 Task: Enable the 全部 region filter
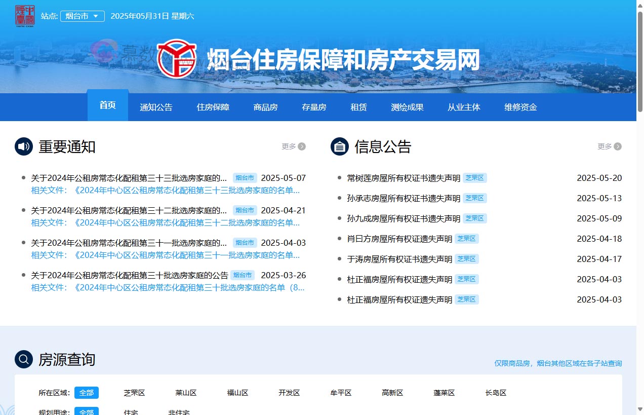pyautogui.click(x=86, y=393)
